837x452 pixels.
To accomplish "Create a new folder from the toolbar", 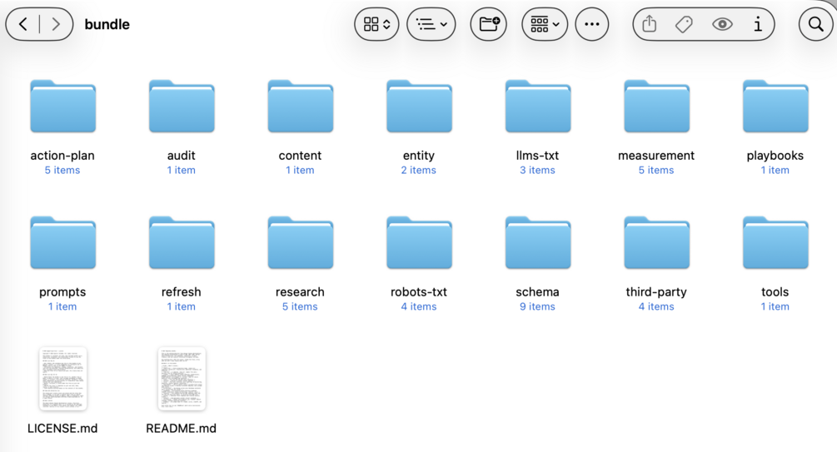I will coord(488,24).
